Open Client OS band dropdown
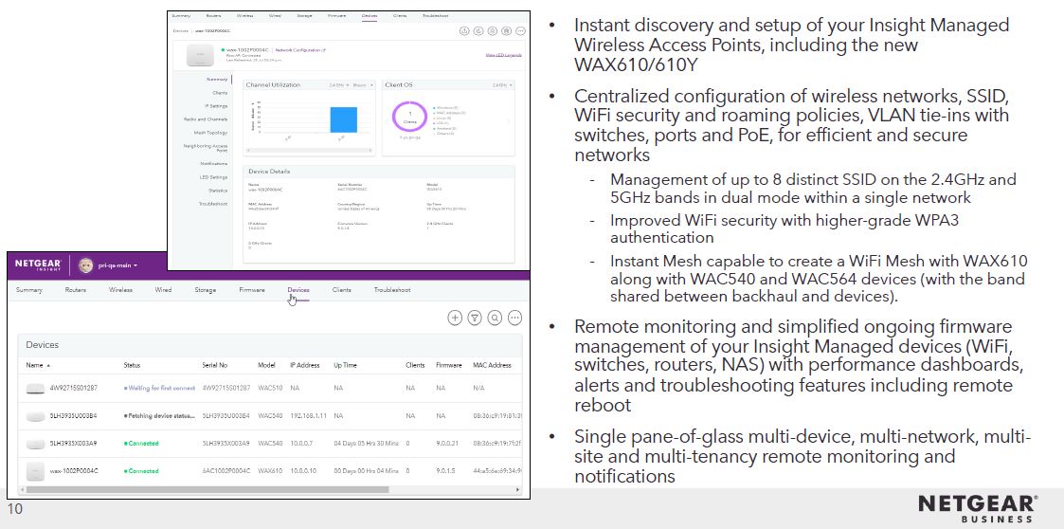Viewport: 1064px width, 529px height. coord(502,85)
